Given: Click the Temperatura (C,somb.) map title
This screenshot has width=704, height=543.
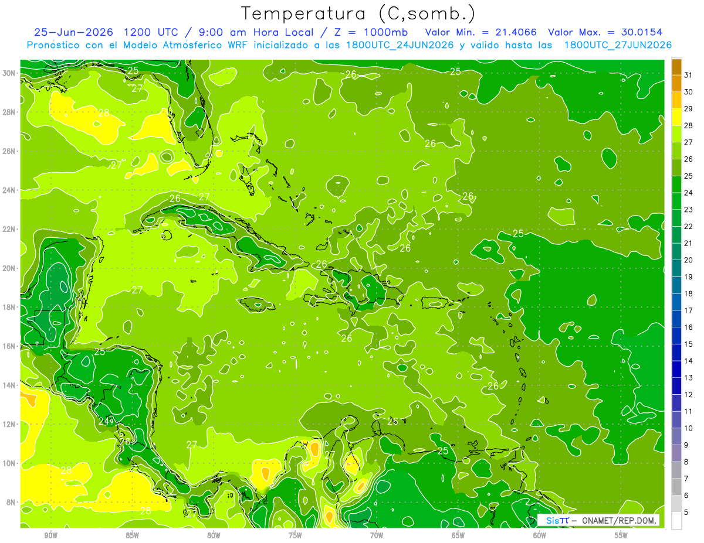Looking at the screenshot, I should pos(358,13).
